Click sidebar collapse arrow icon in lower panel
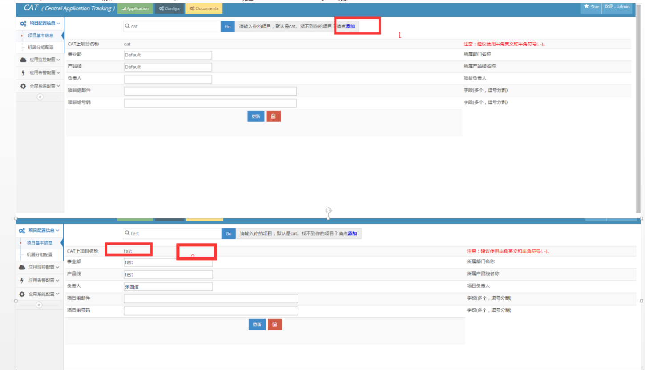Image resolution: width=645 pixels, height=370 pixels. point(39,305)
